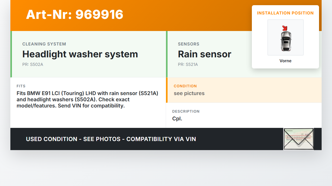This screenshot has width=332, height=186.
Task: Click the BMW E91 LCI compatibility text
Action: (x=87, y=99)
